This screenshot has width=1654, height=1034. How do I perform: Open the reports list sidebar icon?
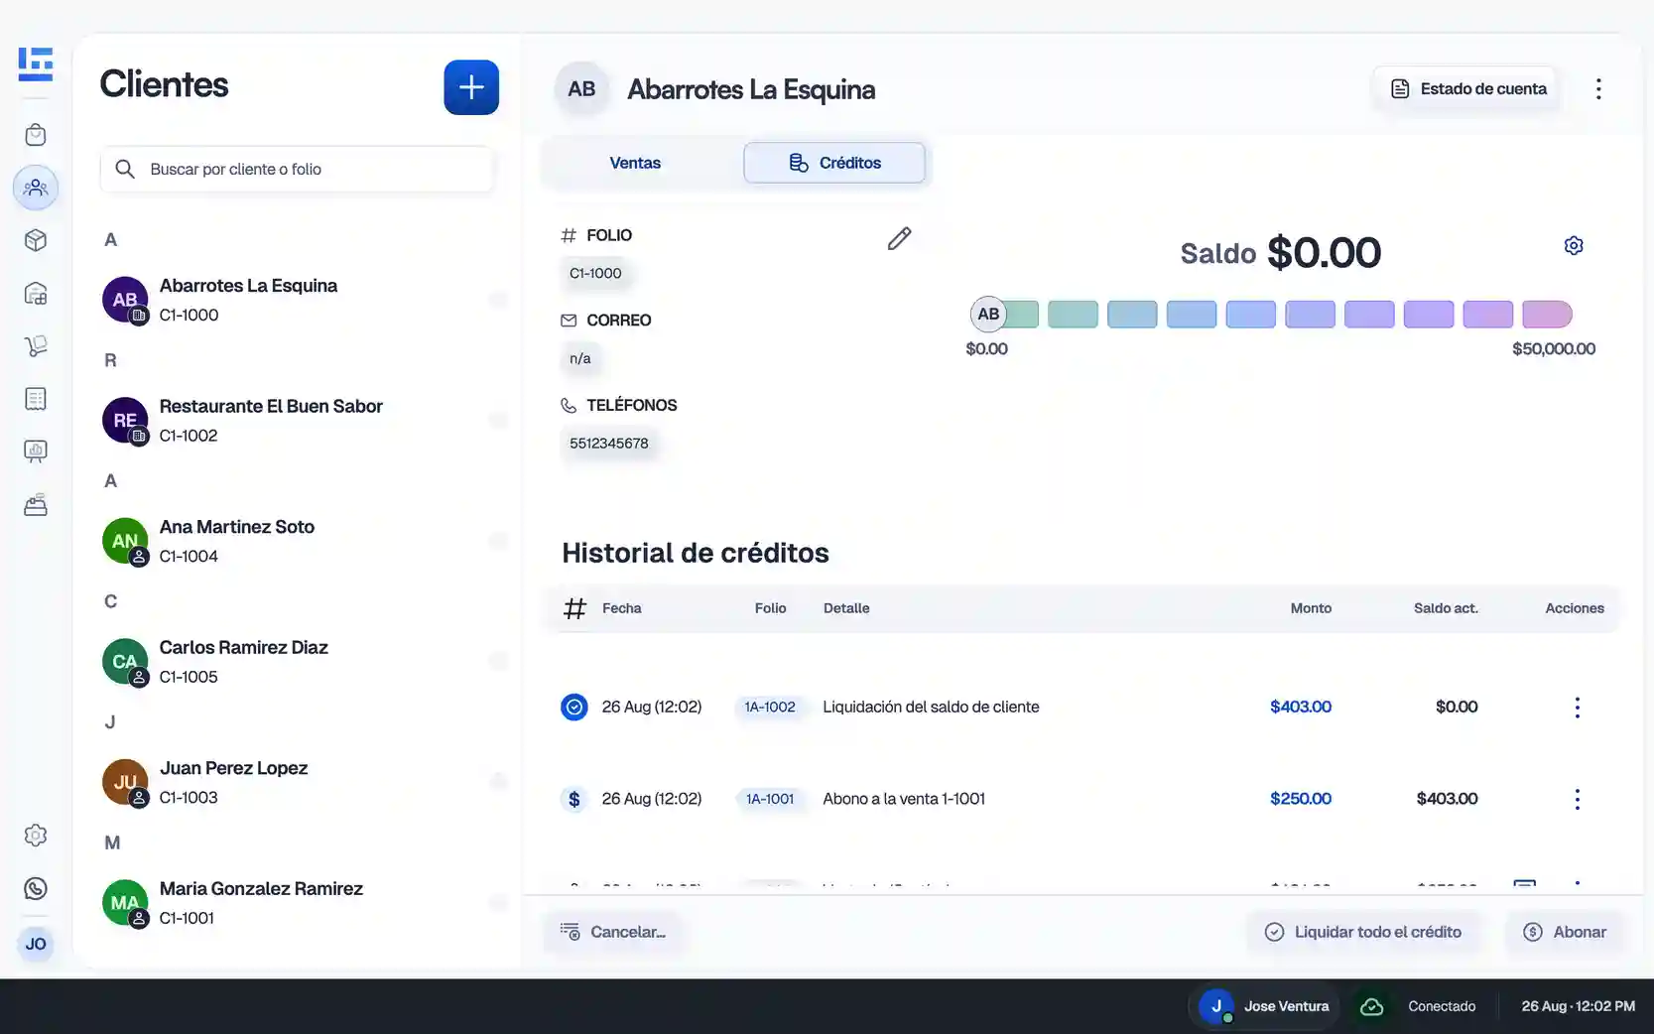pos(36,399)
